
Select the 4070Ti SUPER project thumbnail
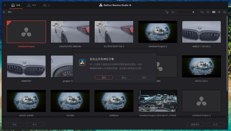tap(26, 101)
